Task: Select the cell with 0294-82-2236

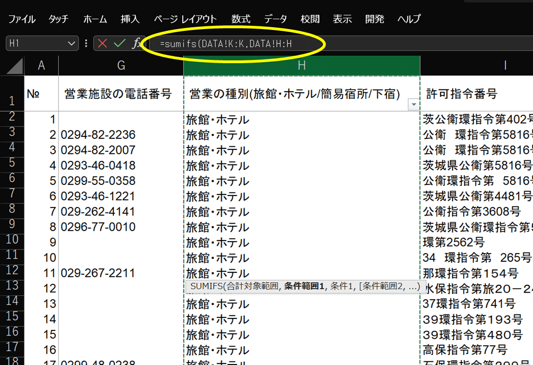Action: (121, 135)
